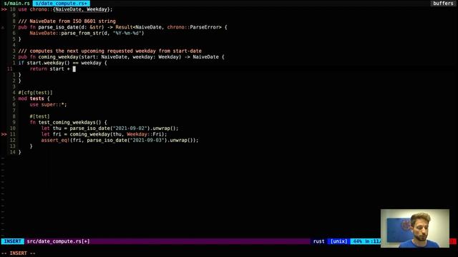
Task: Click the parse_iso_date function name in its definition
Action: tap(58, 27)
